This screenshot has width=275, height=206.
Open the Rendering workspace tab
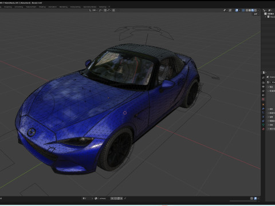coord(64,7)
